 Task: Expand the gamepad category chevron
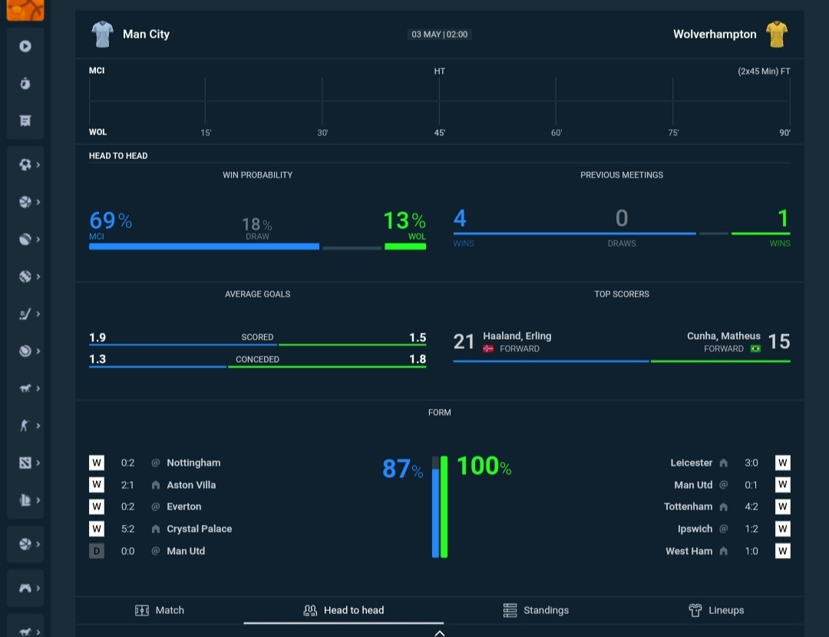[38, 588]
